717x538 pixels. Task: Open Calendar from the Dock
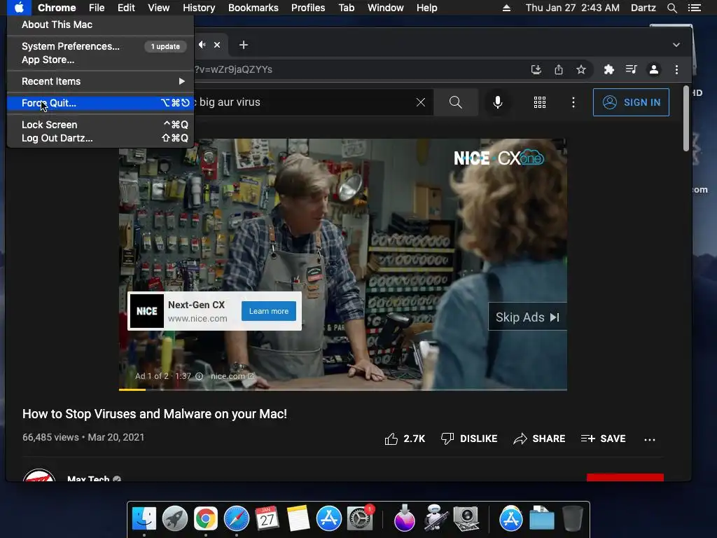(x=267, y=519)
